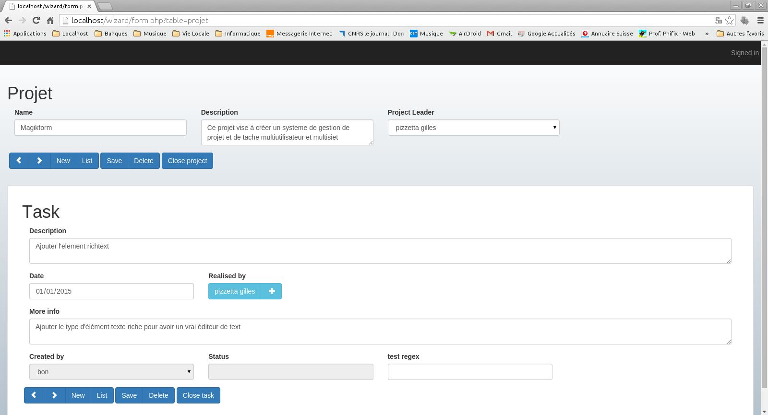
Task: Open the browser home page
Action: (x=50, y=20)
